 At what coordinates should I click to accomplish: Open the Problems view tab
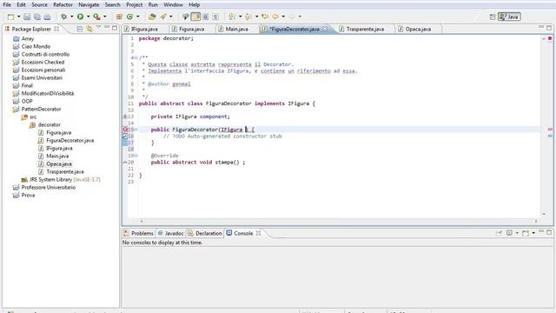[x=138, y=233]
